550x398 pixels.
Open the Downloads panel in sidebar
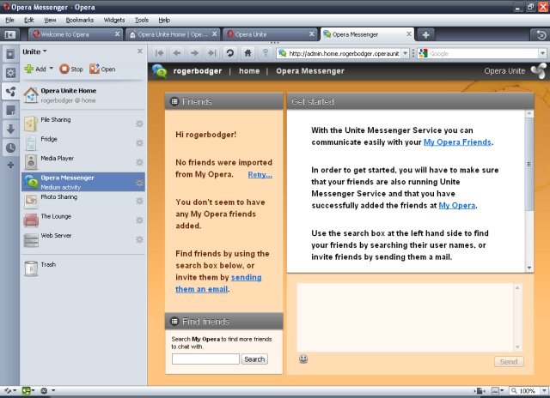pyautogui.click(x=10, y=129)
